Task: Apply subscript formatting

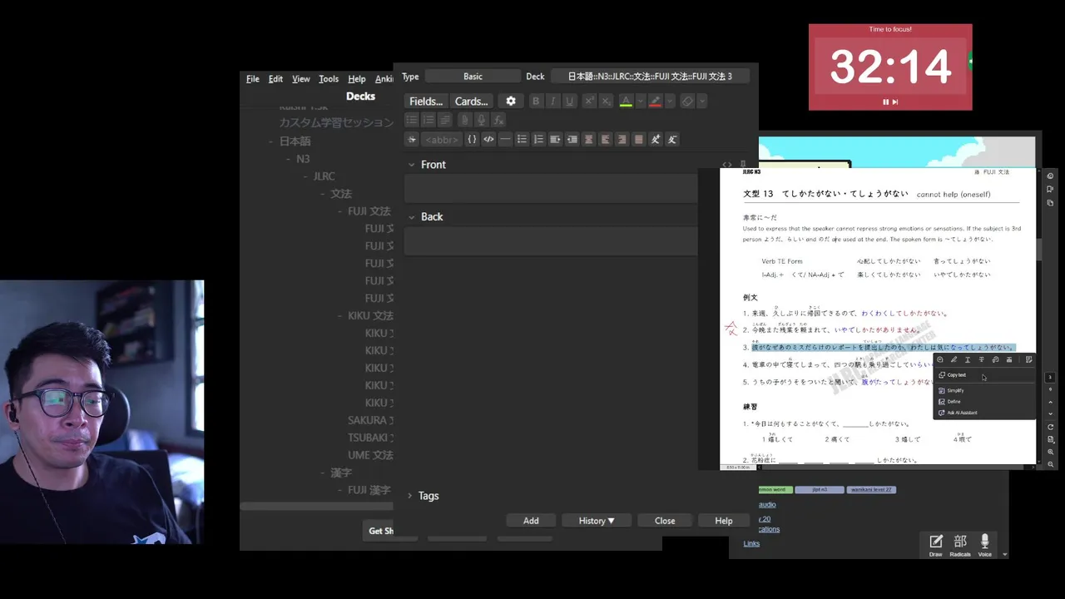Action: pyautogui.click(x=606, y=101)
